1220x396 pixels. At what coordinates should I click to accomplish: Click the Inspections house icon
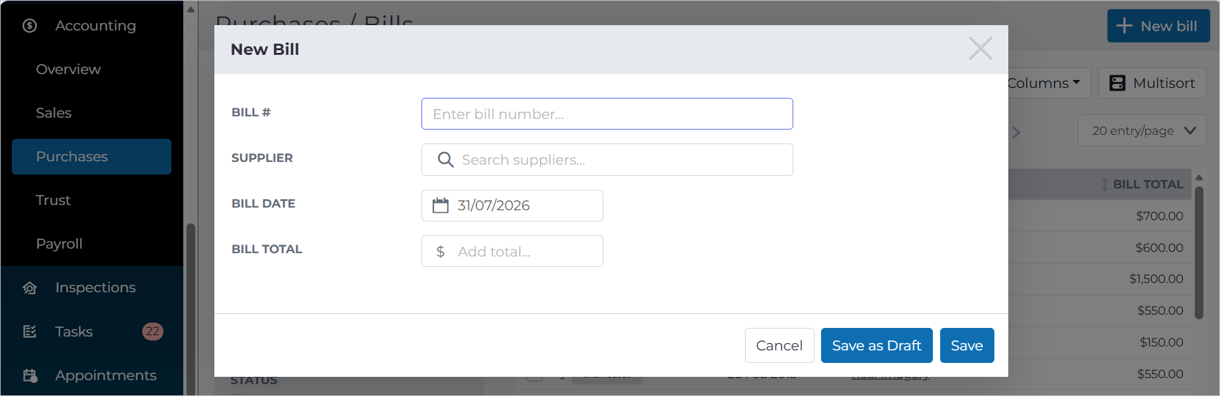pos(30,288)
